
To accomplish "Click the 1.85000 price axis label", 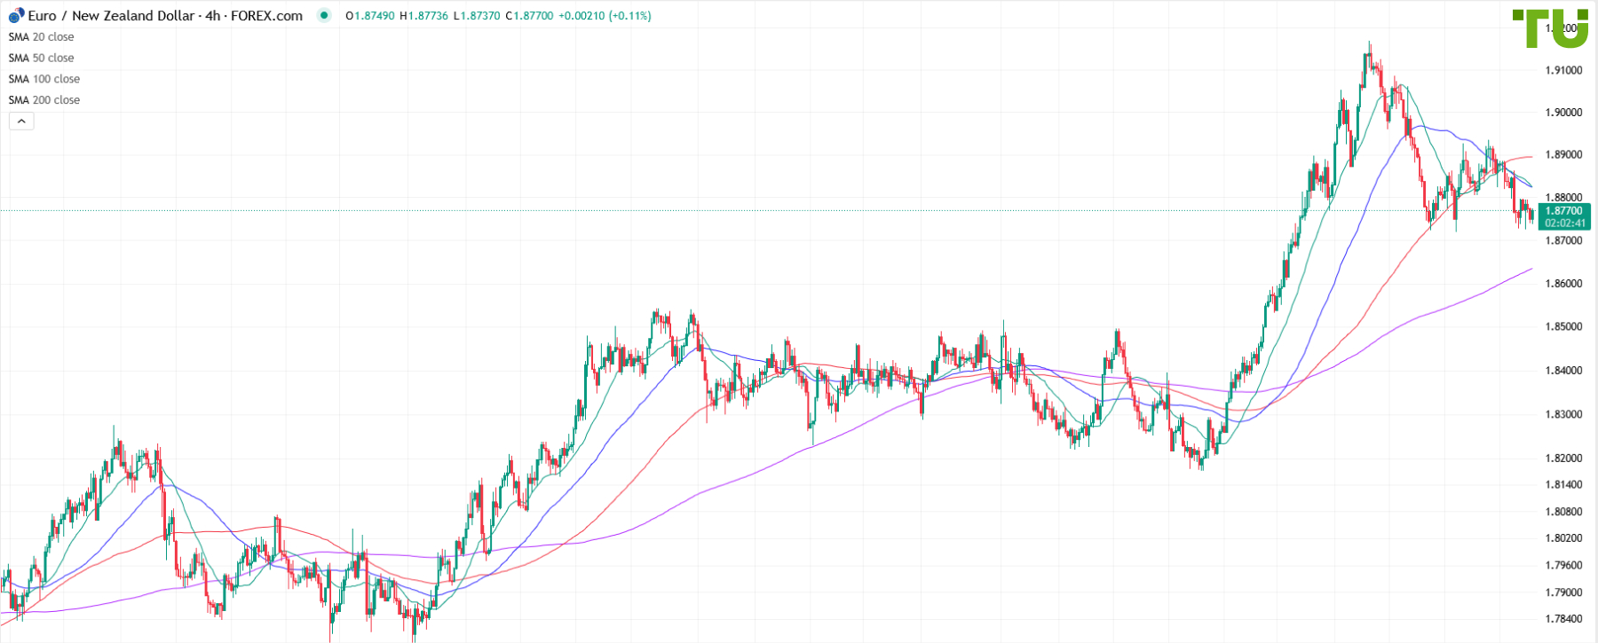I will [x=1563, y=327].
